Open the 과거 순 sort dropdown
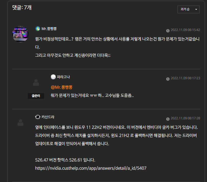The height and width of the screenshot is (182, 207). [188, 9]
